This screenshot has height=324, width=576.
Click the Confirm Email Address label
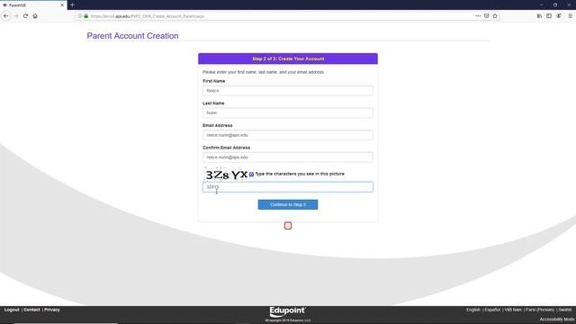point(226,148)
